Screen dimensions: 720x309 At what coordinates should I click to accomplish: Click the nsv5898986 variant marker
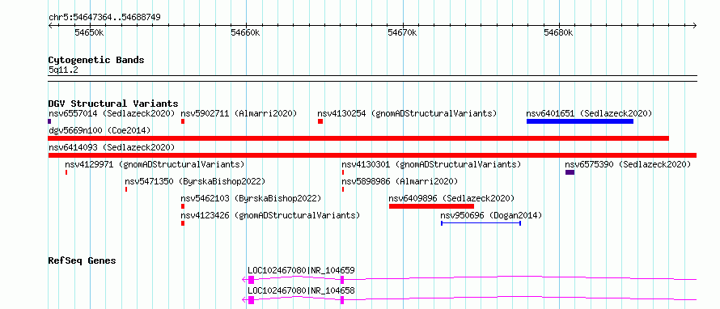(343, 189)
